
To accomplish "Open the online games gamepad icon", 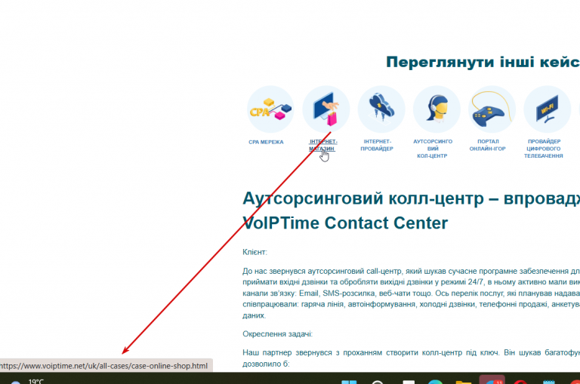I will pos(492,109).
